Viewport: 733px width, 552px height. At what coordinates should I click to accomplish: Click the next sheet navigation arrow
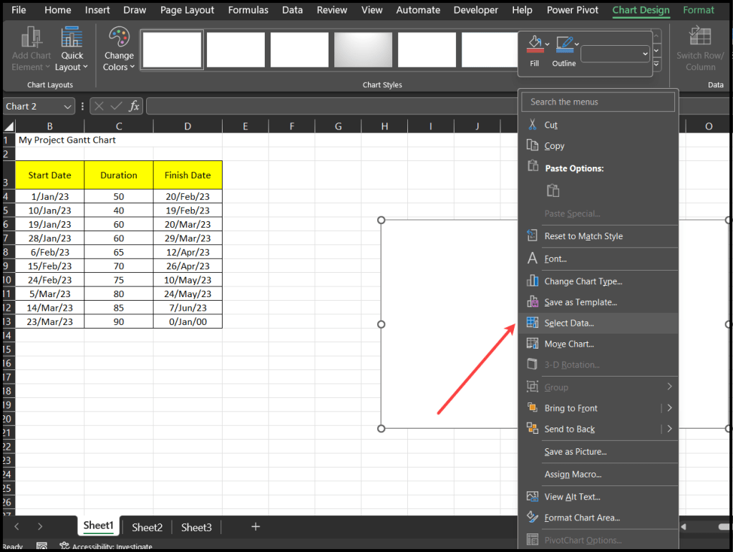pos(40,527)
